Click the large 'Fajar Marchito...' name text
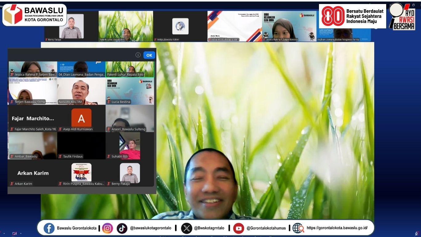The image size is (421, 237). click(33, 118)
